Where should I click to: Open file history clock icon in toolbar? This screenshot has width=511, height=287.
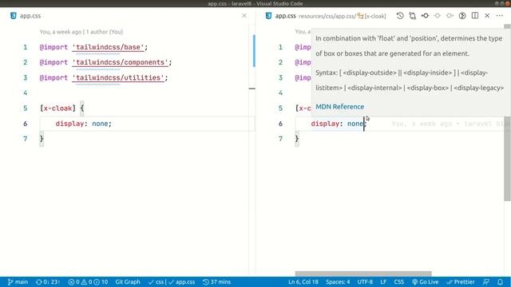tap(400, 16)
